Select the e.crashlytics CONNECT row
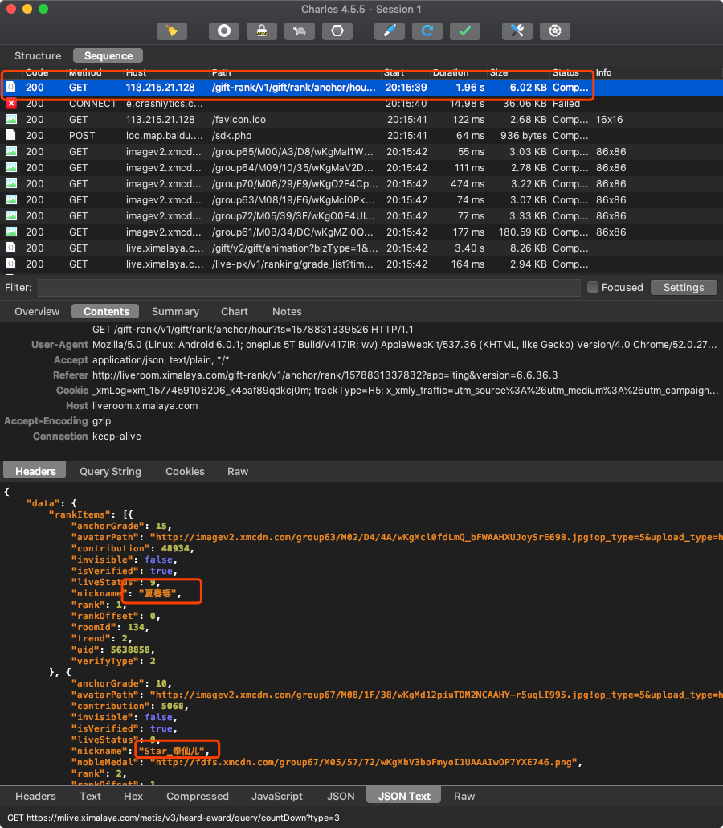Screen dimensions: 723x828 (x=361, y=104)
